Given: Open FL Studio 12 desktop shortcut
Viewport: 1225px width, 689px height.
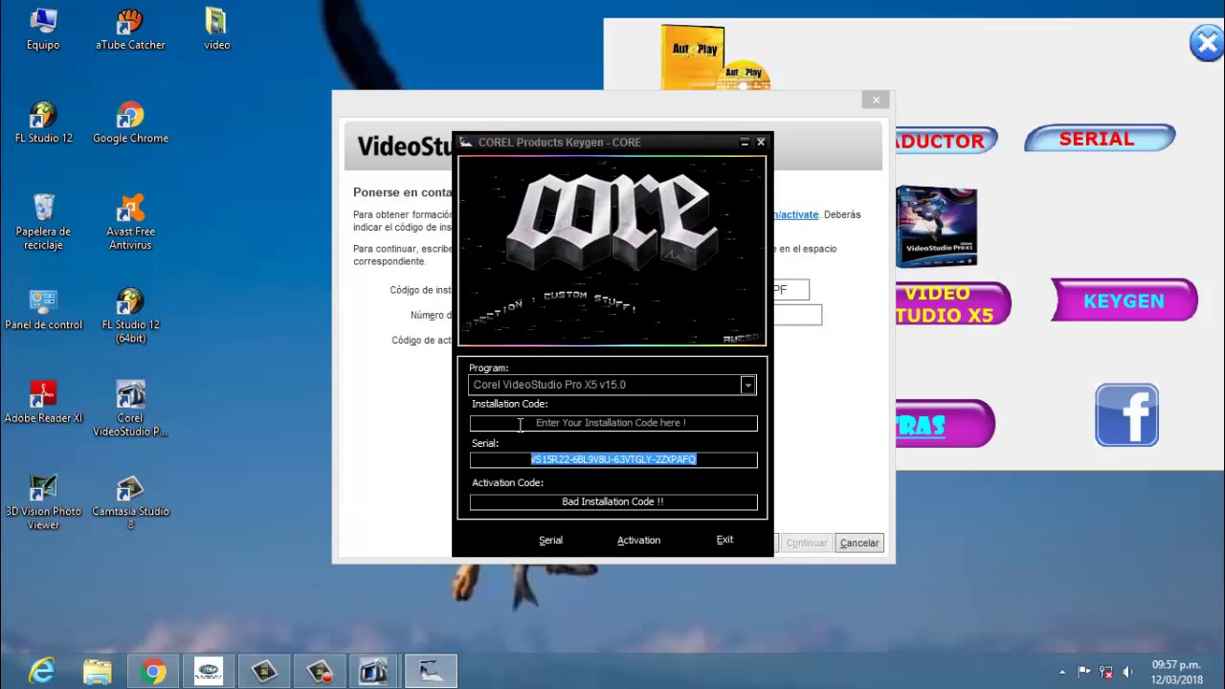Looking at the screenshot, I should tap(43, 122).
